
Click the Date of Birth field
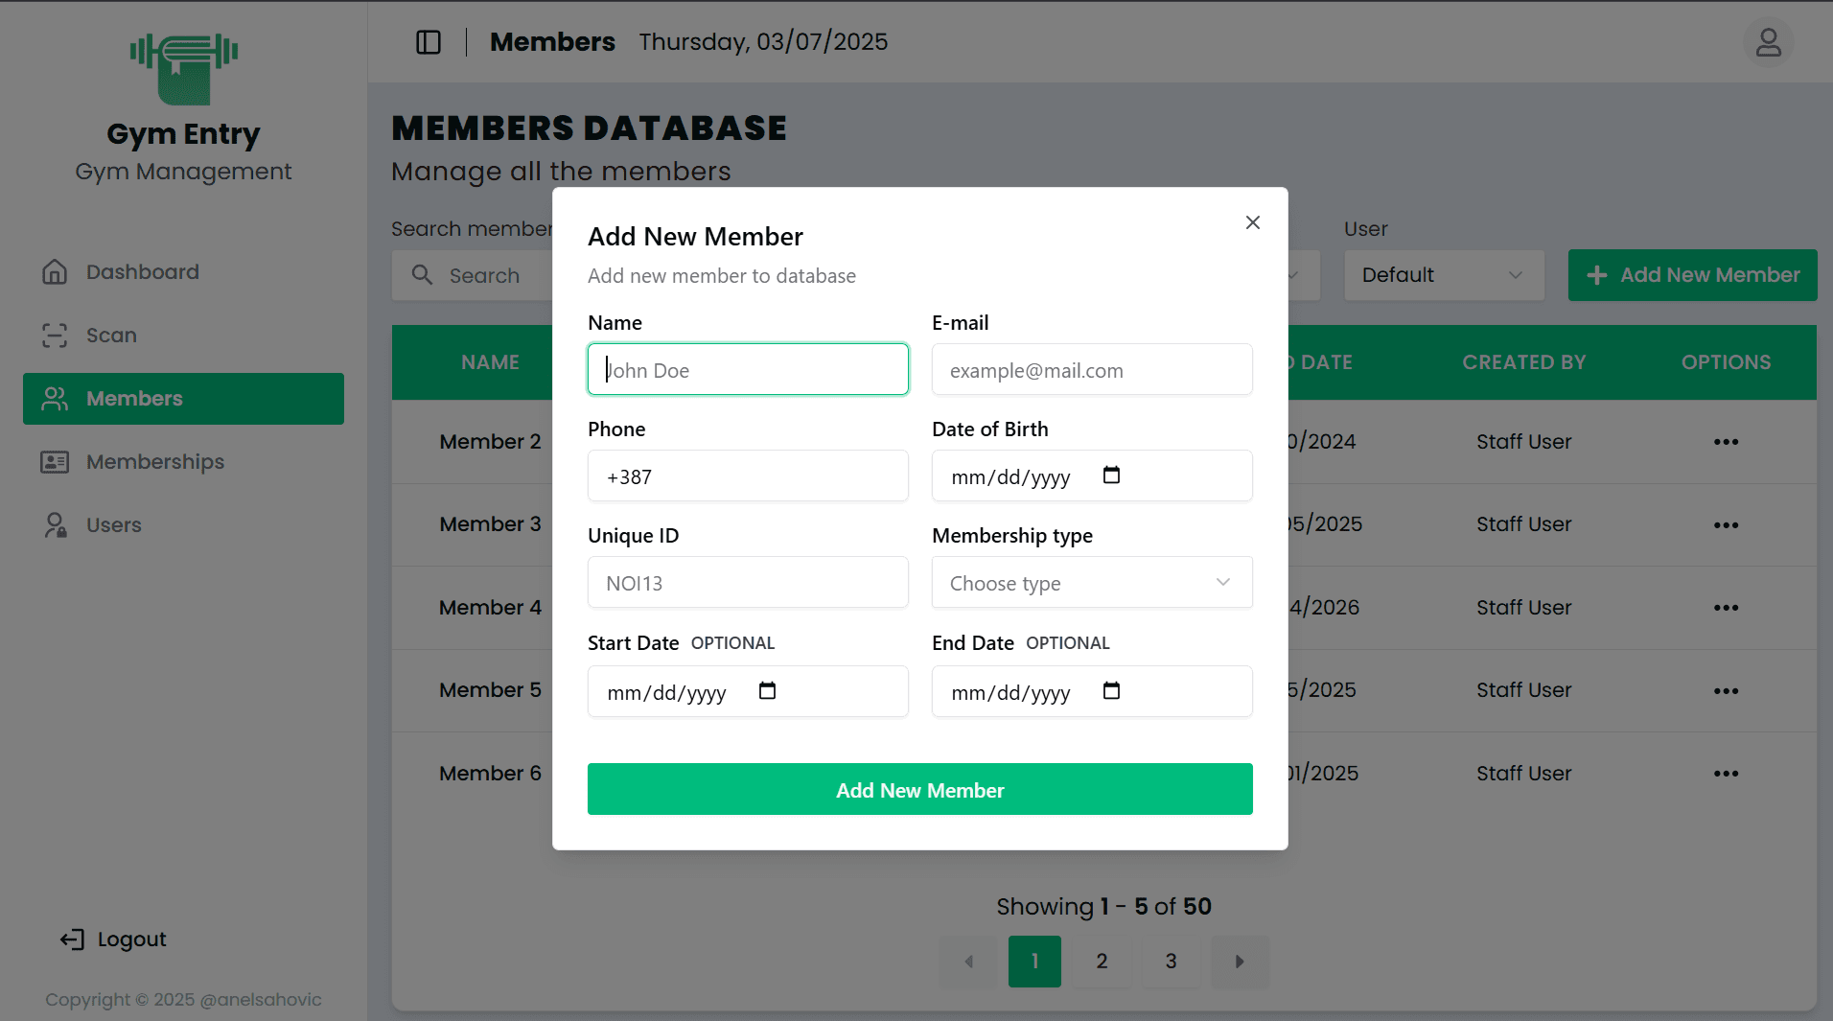click(x=1092, y=476)
